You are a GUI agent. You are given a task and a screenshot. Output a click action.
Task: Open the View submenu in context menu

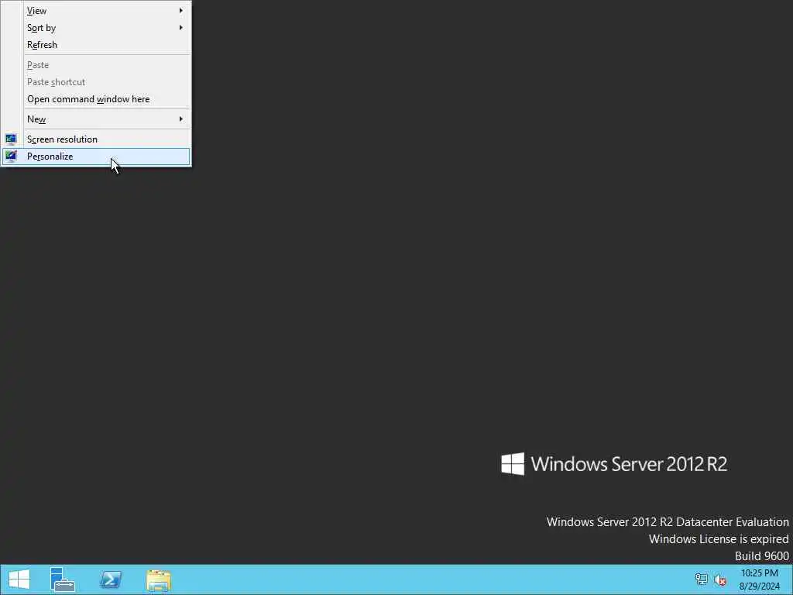pos(96,11)
